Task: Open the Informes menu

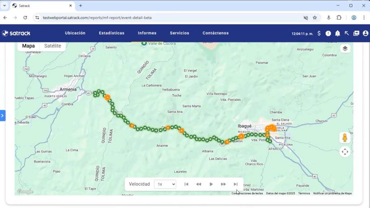Action: pyautogui.click(x=147, y=33)
